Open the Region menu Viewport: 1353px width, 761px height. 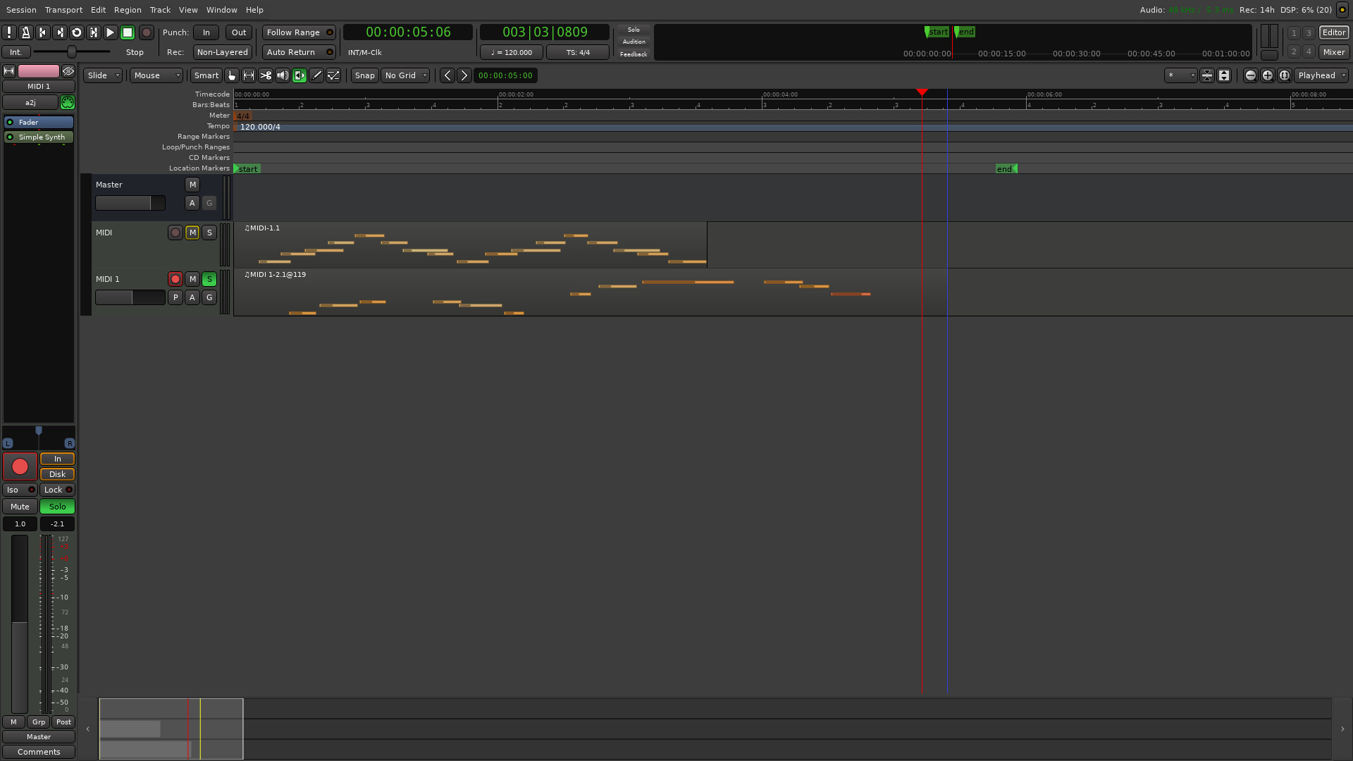click(x=128, y=10)
